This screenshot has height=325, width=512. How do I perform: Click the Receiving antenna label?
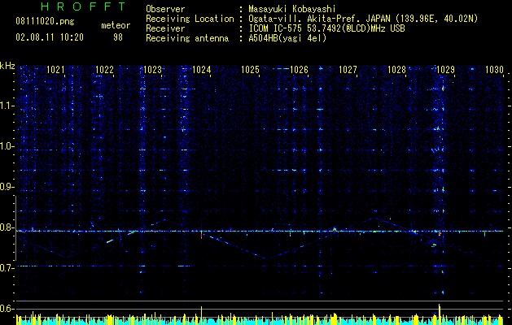pos(187,38)
